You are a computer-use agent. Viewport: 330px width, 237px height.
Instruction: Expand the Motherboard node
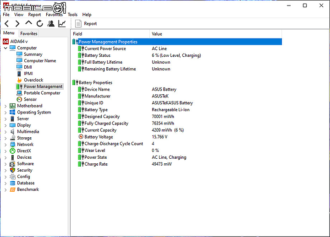(x=5, y=106)
